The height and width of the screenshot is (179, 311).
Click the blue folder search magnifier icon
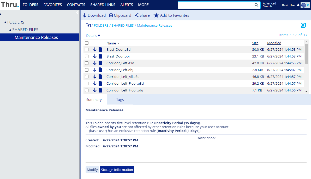(x=303, y=25)
